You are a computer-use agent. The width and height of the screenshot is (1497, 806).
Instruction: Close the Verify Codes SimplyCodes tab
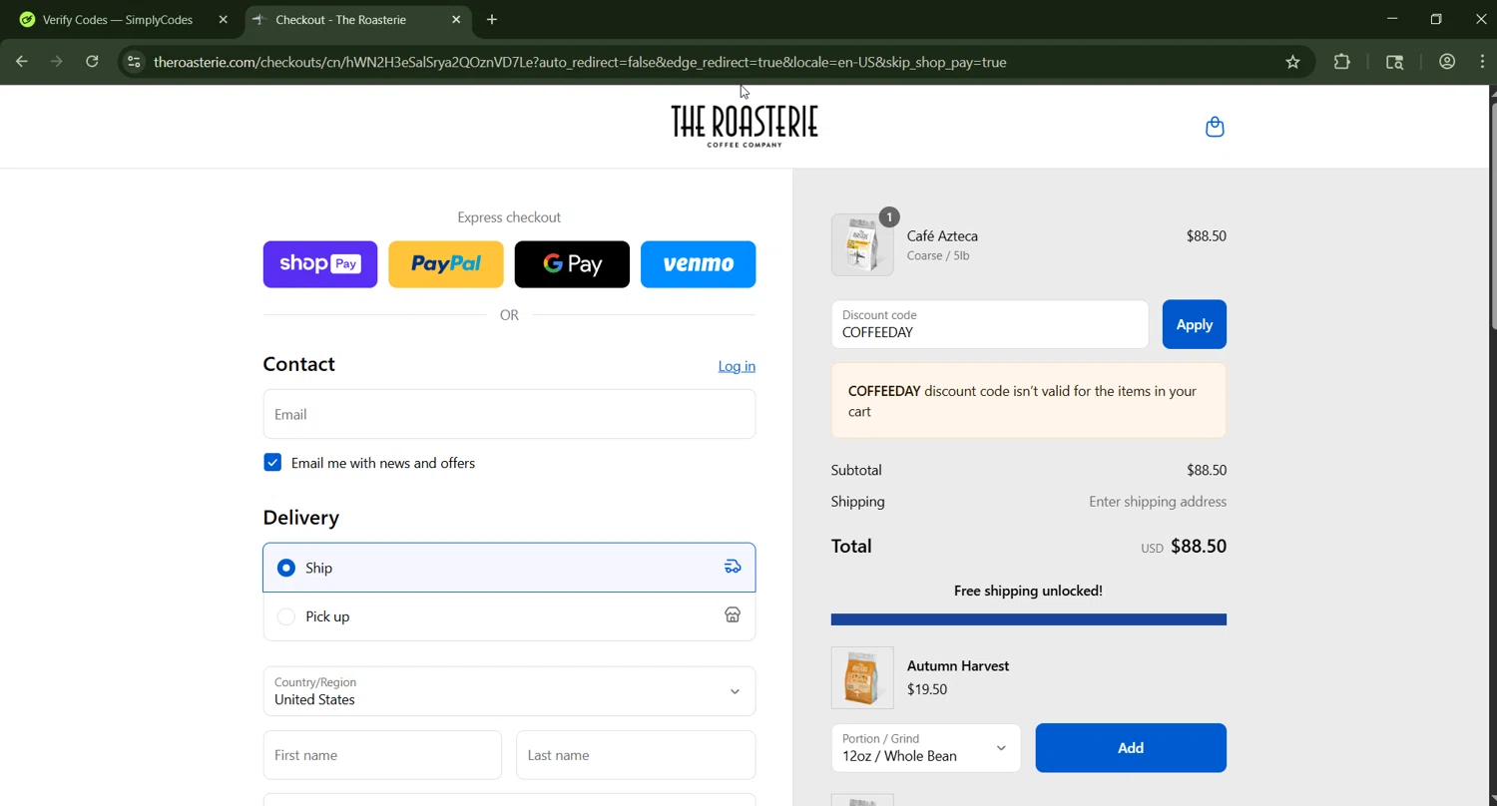click(x=224, y=20)
